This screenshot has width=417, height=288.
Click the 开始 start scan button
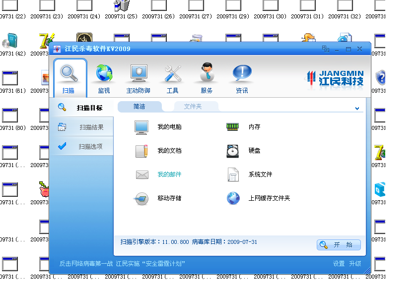339,245
